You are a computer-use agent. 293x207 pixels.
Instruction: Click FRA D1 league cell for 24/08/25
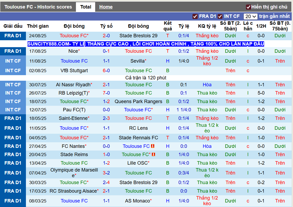pos(13,35)
